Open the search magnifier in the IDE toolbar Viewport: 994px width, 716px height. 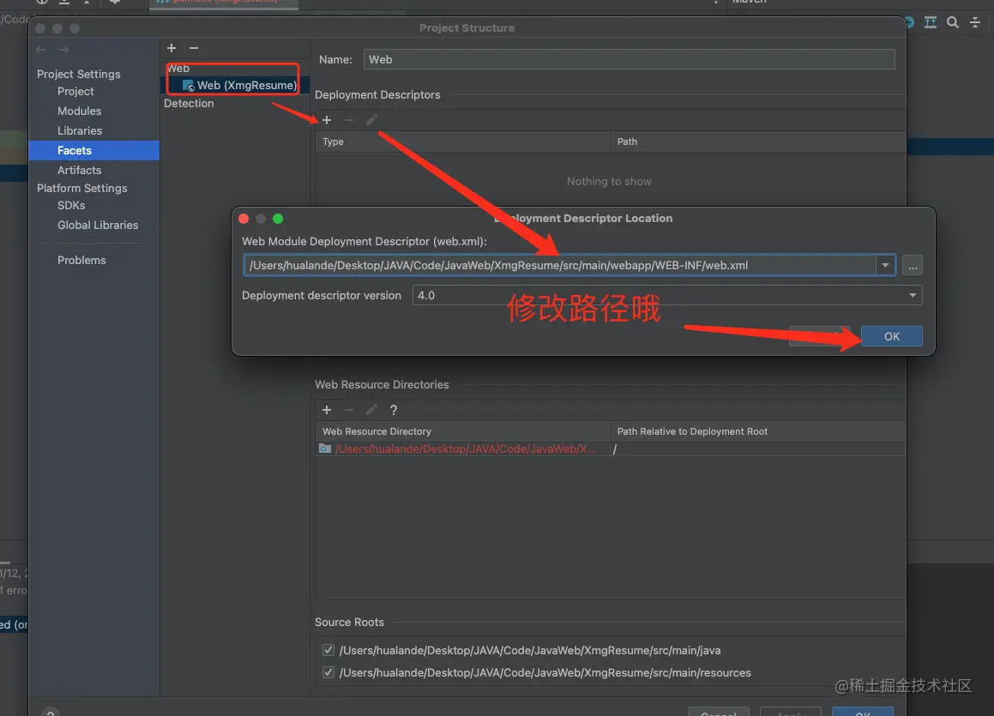tap(952, 23)
